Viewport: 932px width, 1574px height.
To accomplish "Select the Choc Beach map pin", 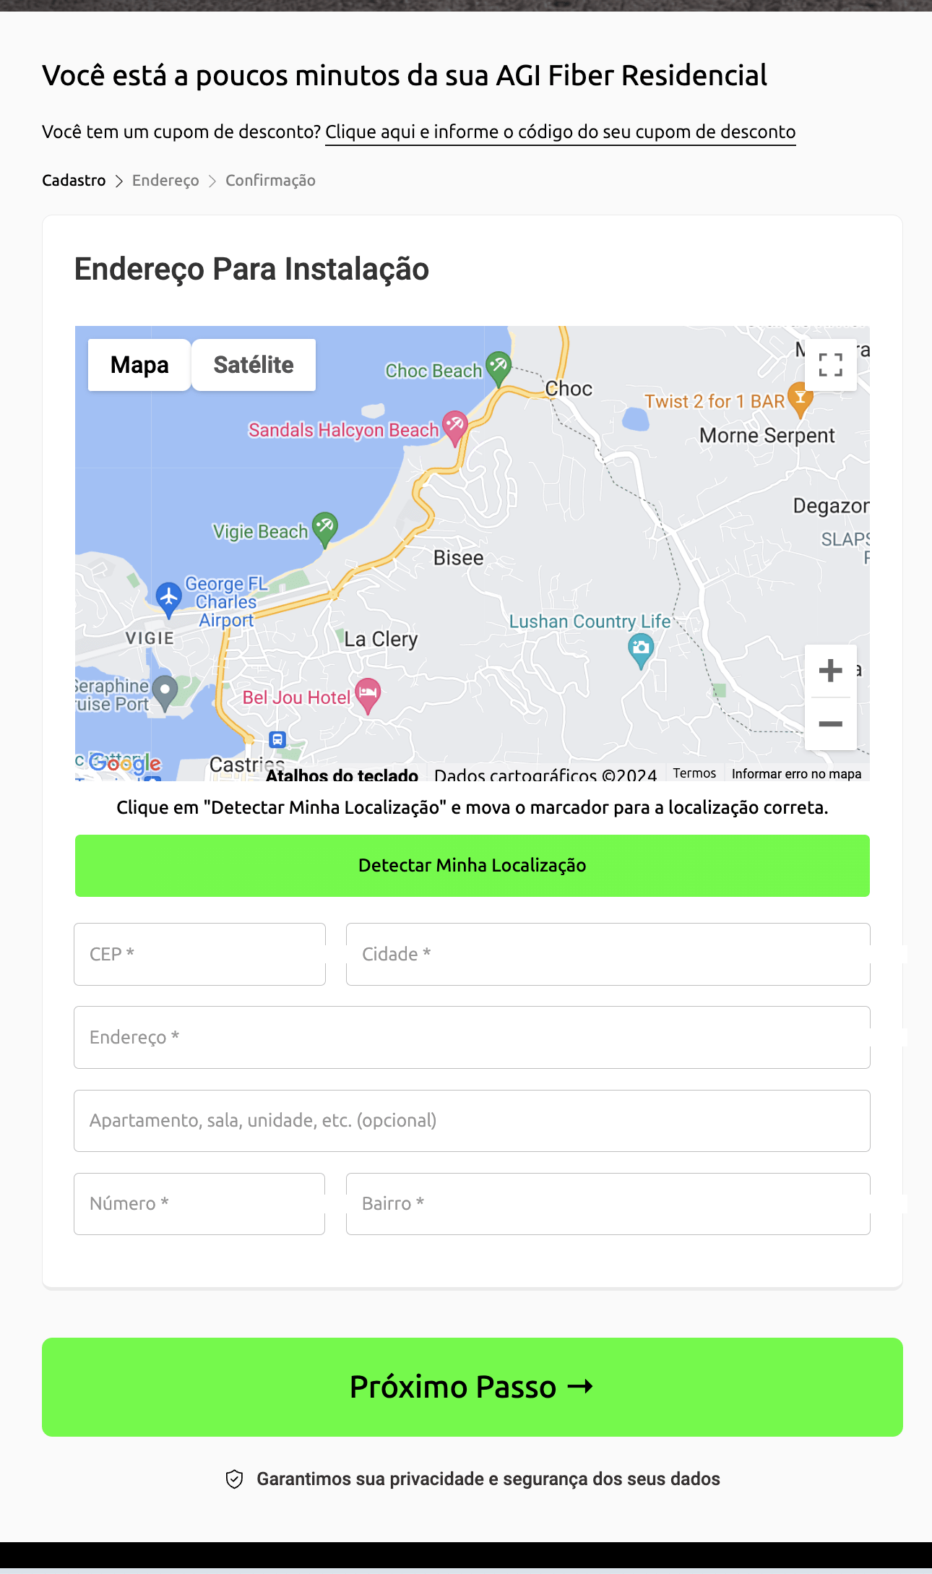I will pos(499,366).
